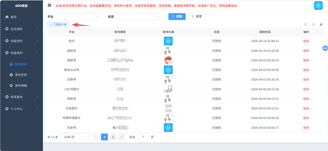Screen dimensions: 328x151
Task: Click the 2026-04-24 10:40:23 timestamp cell
Action: [265, 41]
